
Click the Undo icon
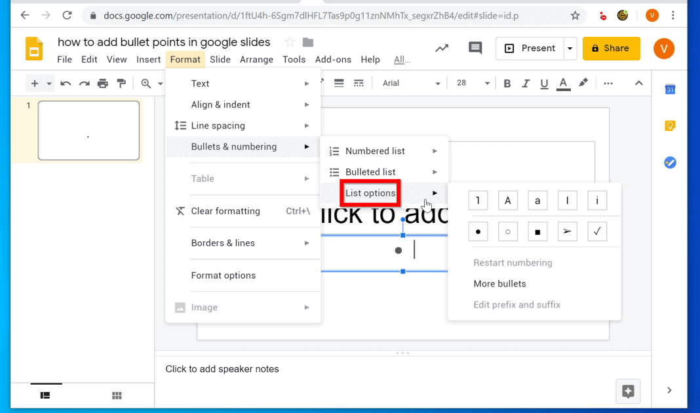tap(66, 83)
